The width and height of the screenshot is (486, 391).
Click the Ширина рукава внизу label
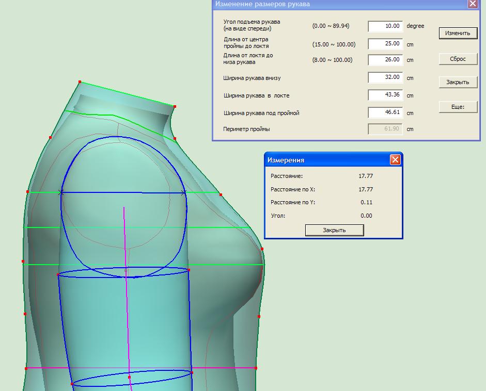252,78
